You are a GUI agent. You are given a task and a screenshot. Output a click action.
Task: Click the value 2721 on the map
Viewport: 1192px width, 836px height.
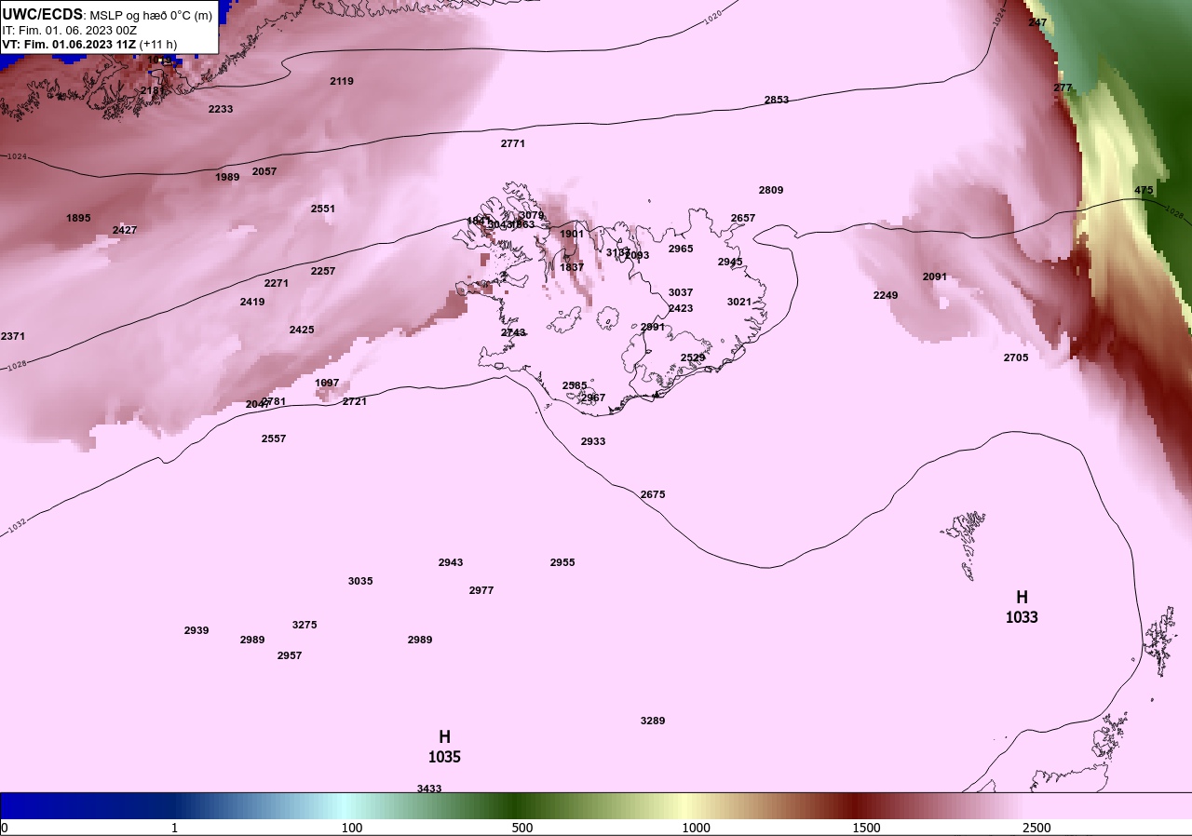click(x=355, y=401)
